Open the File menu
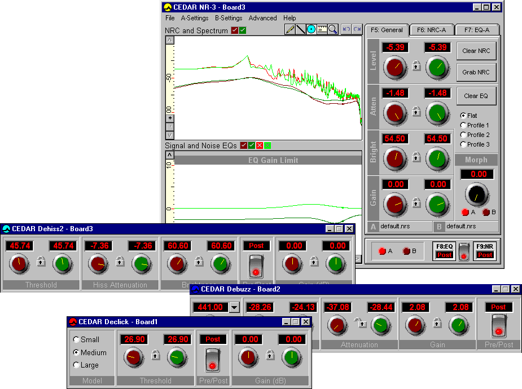Screen dimensions: 522x389 (170, 18)
